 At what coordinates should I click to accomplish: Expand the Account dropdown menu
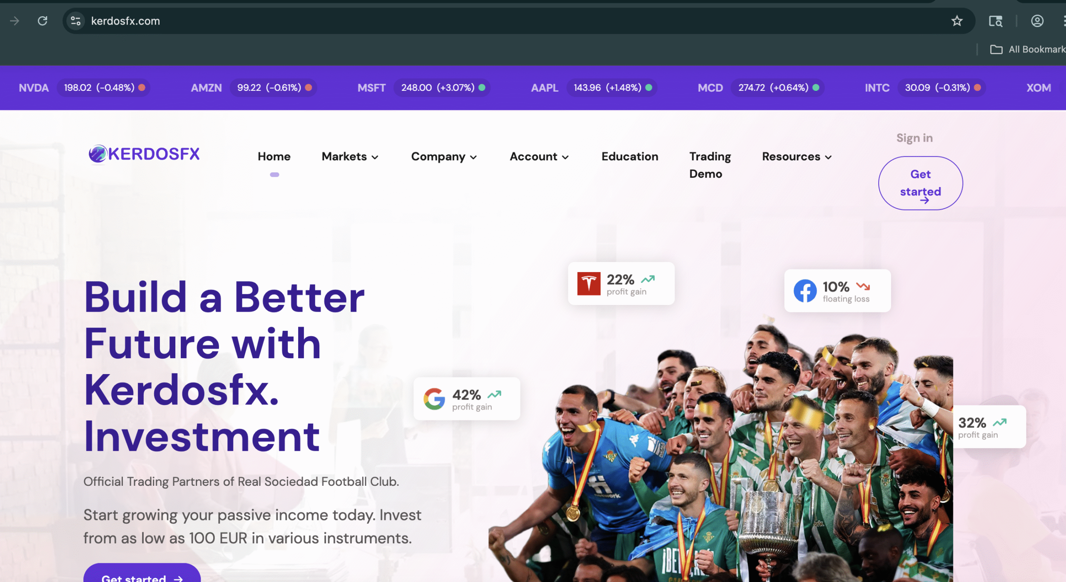(539, 157)
